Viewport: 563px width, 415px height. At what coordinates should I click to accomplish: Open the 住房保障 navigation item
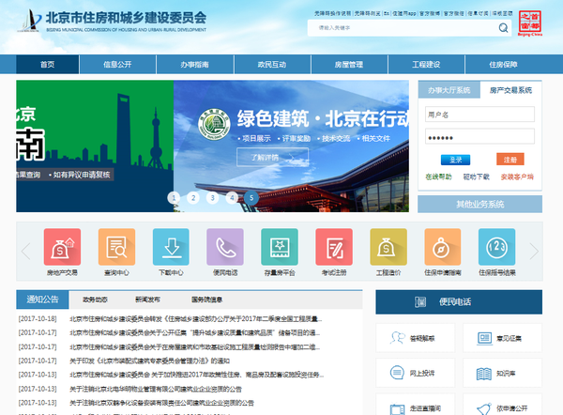[503, 65]
